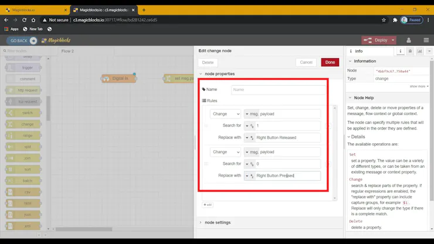Click the Search for field containing 0
Viewport: 434px width, 244px height.
click(287, 164)
